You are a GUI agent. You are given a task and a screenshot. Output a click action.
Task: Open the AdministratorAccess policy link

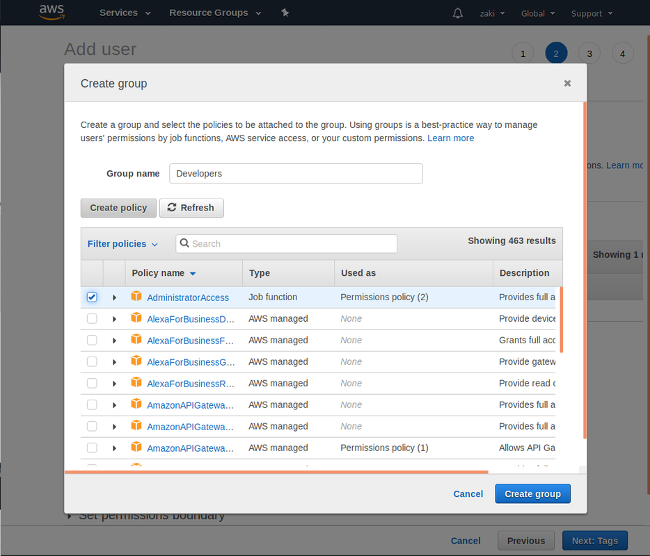click(188, 297)
